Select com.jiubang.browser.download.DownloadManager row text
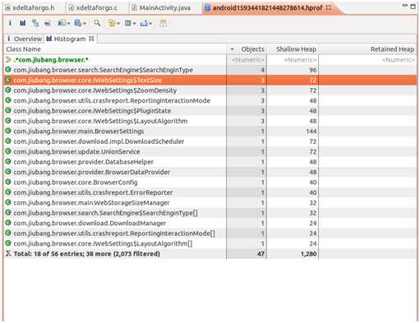The height and width of the screenshot is (323, 420). click(90, 224)
